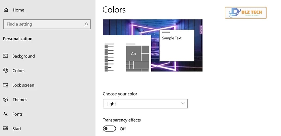Click the Start tiles icon
This screenshot has width=281, height=136.
point(6,129)
